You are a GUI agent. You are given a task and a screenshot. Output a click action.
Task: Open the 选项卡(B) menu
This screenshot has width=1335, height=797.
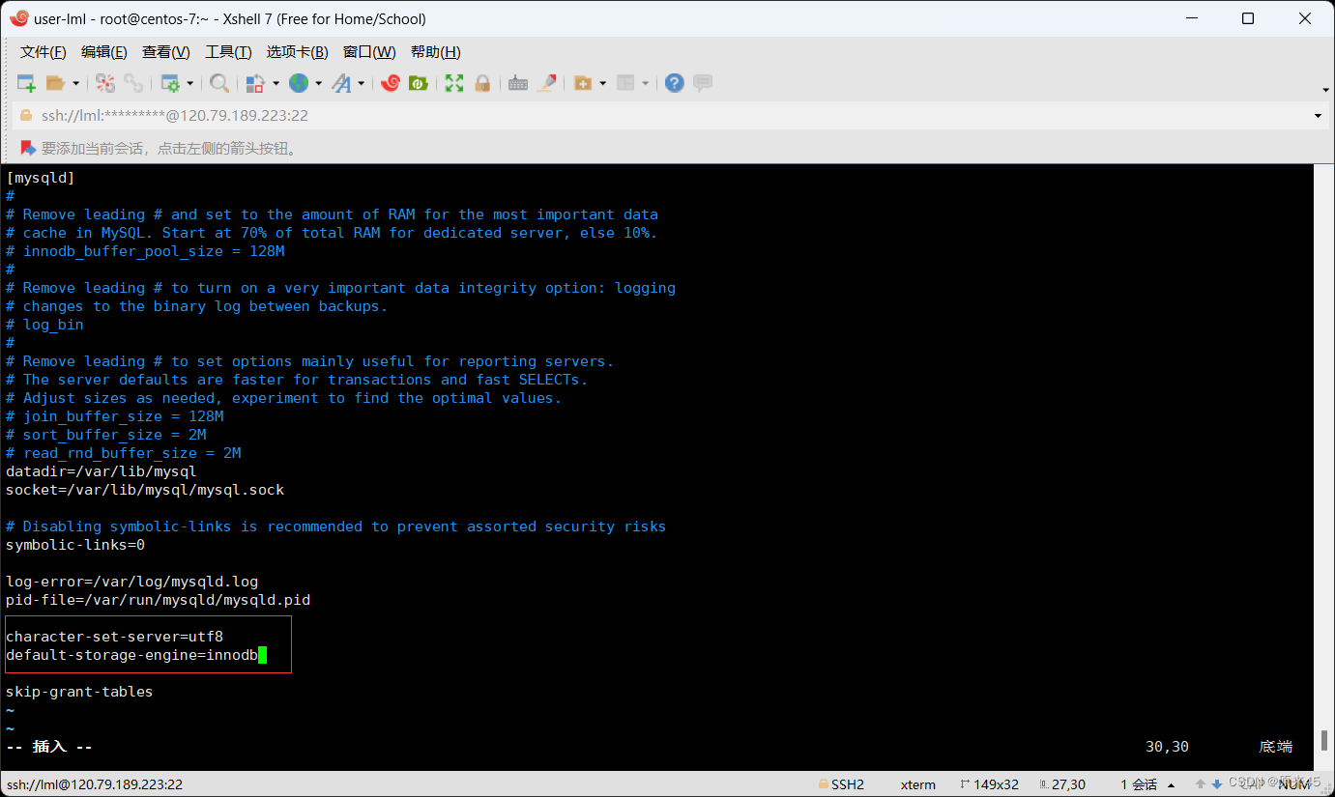(298, 52)
